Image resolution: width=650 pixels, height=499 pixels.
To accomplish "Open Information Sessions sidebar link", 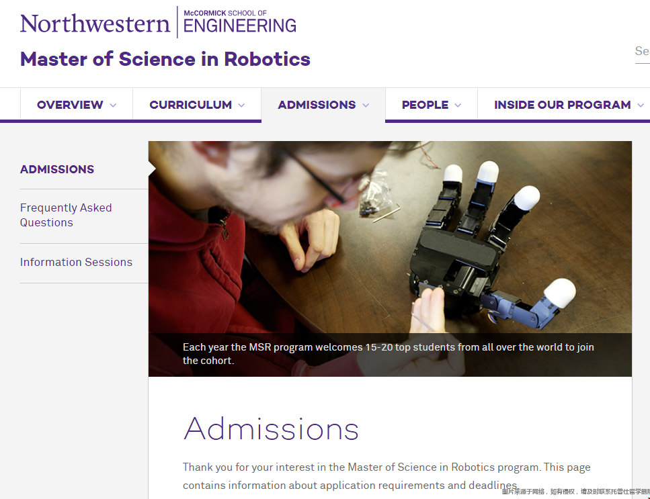I will click(76, 262).
